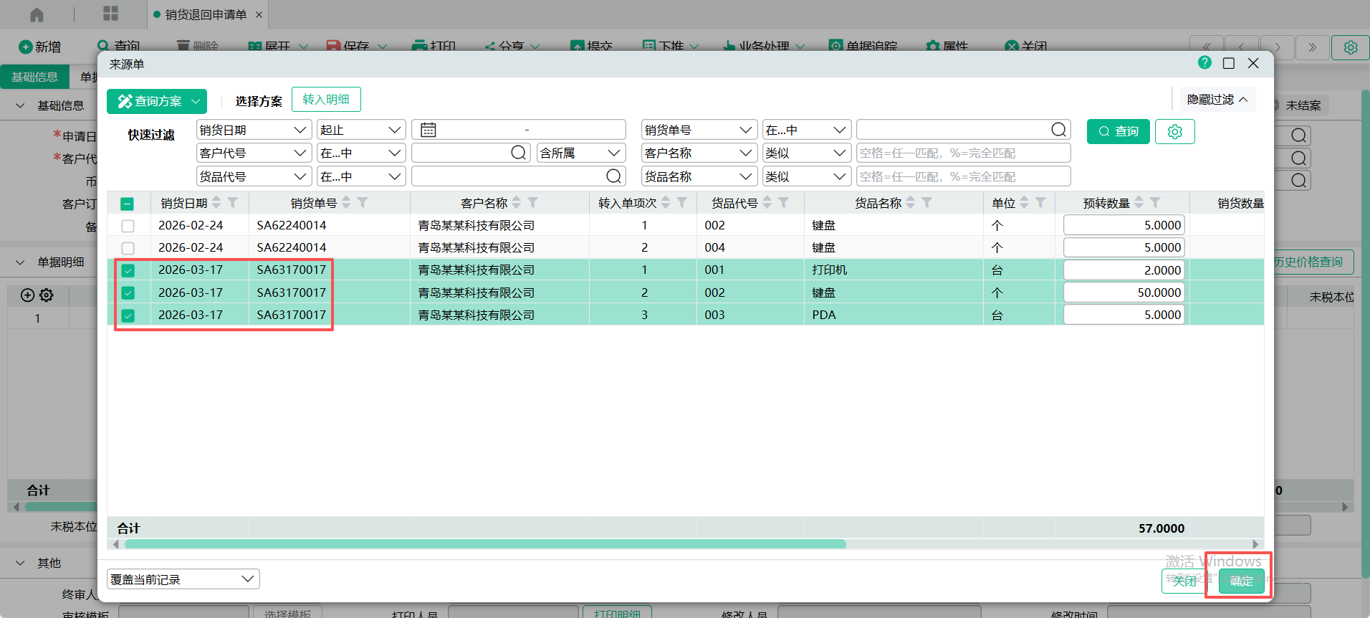Screen dimensions: 1370x618
Task: Collapse filters with 隐藏过滤
Action: tap(1217, 100)
